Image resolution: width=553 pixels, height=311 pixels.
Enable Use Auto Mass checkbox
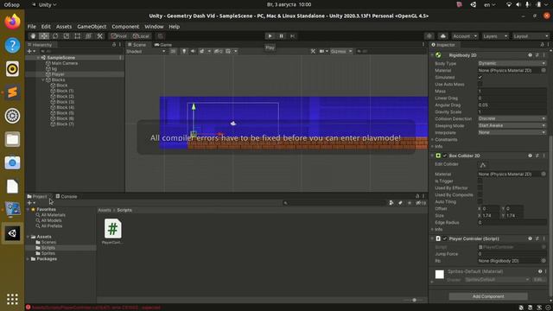[x=480, y=85]
